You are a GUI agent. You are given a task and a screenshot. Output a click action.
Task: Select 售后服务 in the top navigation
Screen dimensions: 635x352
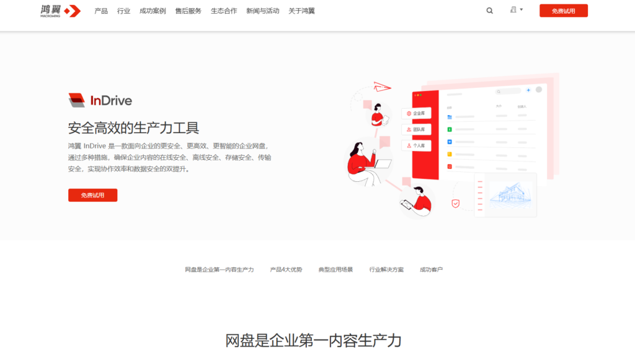tap(188, 11)
